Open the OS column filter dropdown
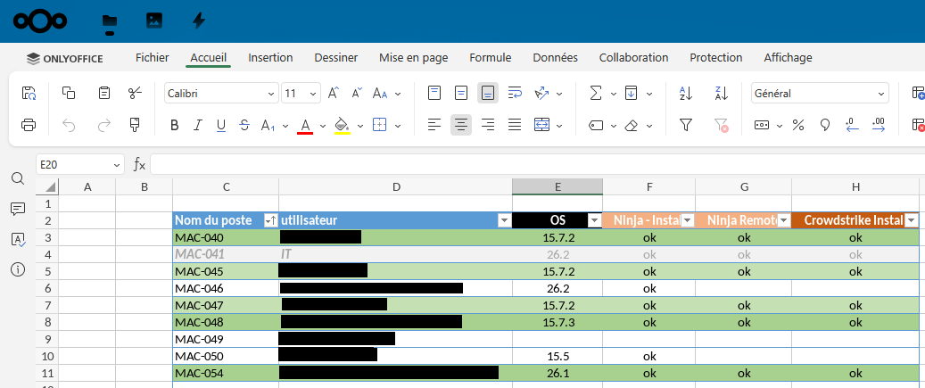The image size is (925, 388). 594,220
